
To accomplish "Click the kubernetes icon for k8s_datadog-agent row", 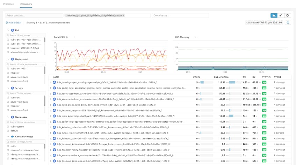I will click(55, 82).
